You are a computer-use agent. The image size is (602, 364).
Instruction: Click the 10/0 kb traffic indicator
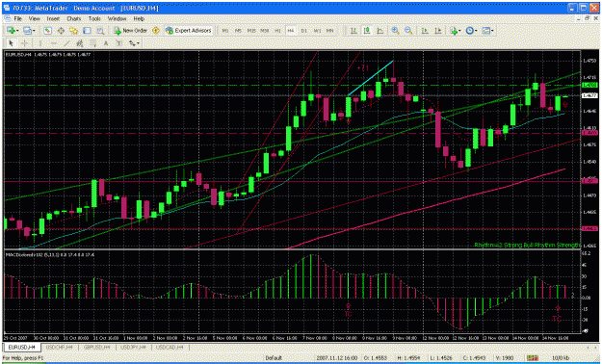pyautogui.click(x=561, y=358)
